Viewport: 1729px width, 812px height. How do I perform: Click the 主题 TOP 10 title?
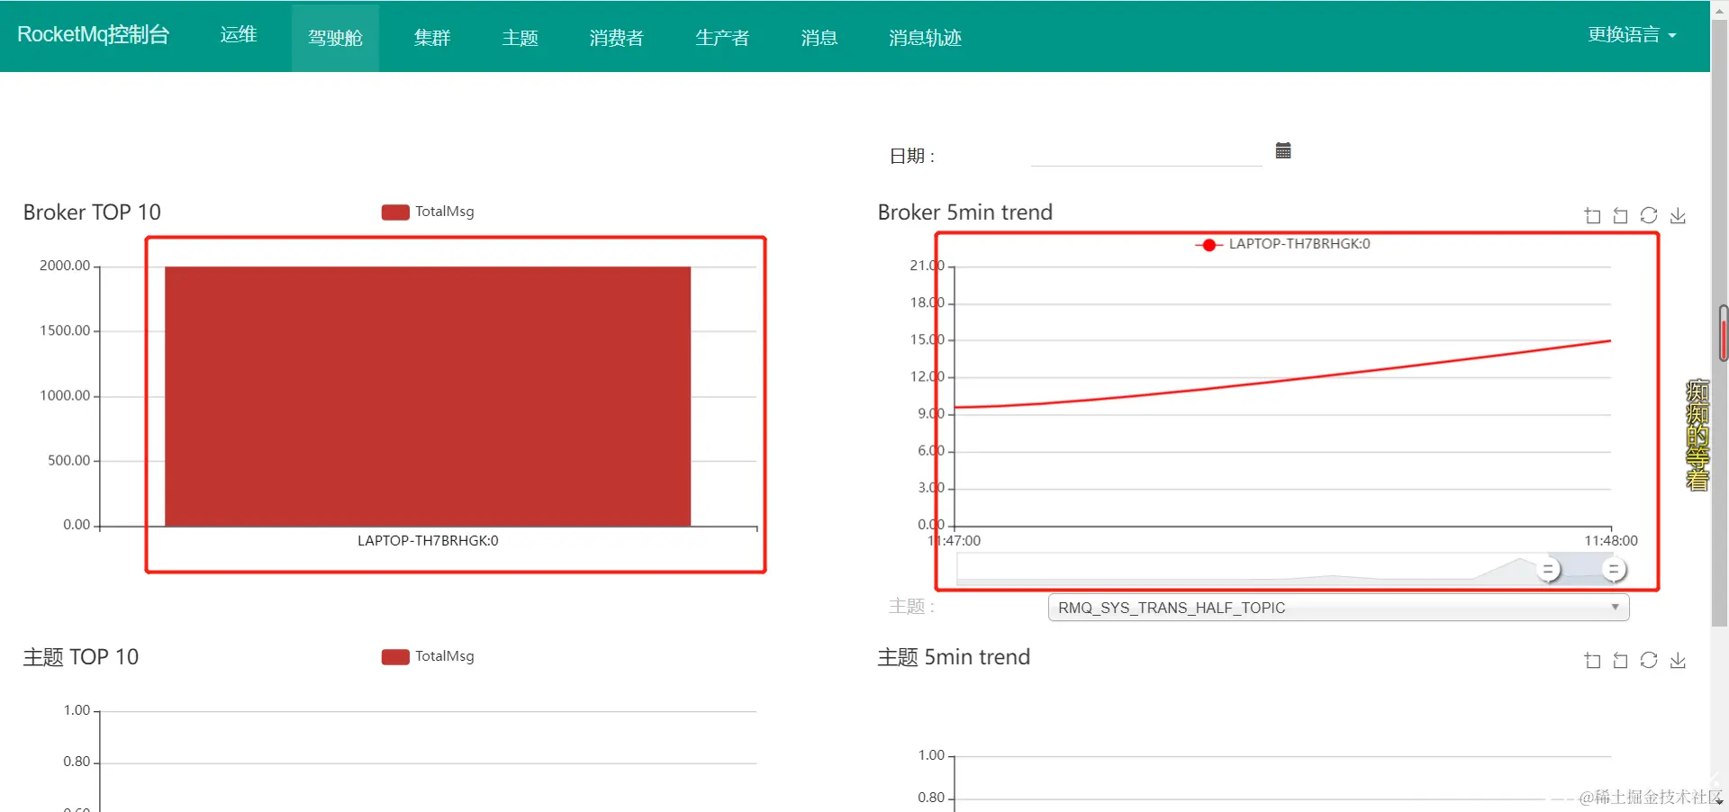point(81,657)
